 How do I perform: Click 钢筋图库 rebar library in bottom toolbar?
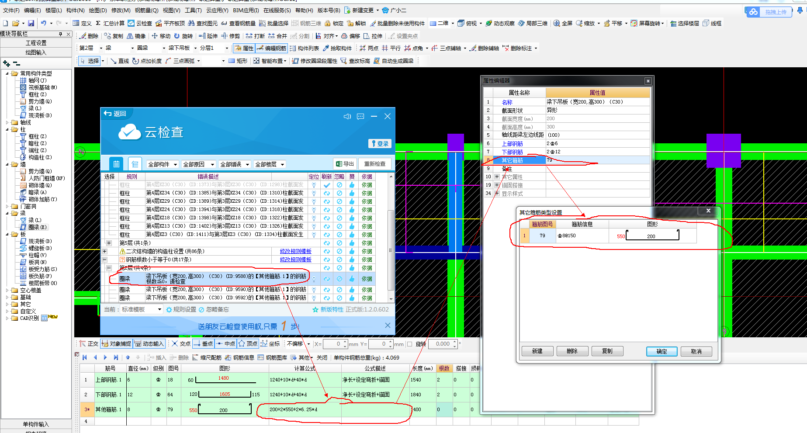(x=272, y=357)
